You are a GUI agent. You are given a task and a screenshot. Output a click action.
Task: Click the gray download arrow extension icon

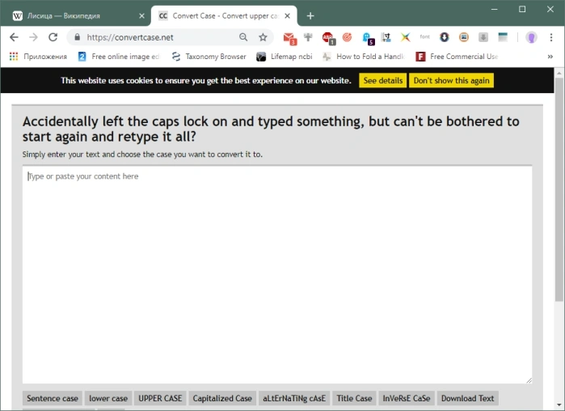coord(483,37)
